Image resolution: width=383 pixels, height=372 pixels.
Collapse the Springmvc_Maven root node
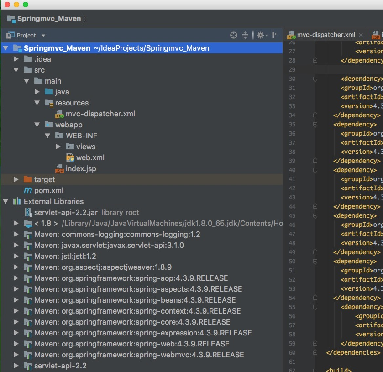click(5, 48)
